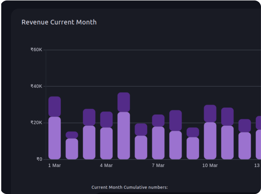
Task: Click dark top segment of tallest 5 Mar bar
Action: pyautogui.click(x=124, y=102)
